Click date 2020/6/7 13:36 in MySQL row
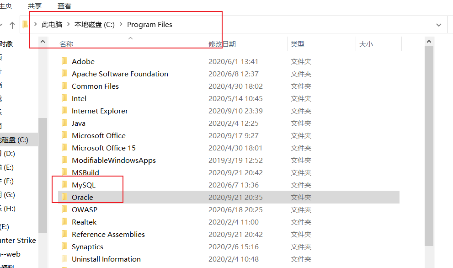Image resolution: width=453 pixels, height=268 pixels. click(234, 185)
